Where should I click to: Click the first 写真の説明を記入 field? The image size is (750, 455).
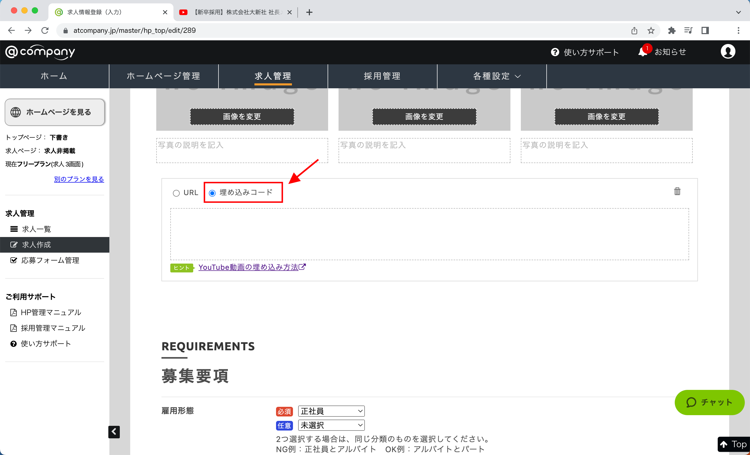(242, 151)
